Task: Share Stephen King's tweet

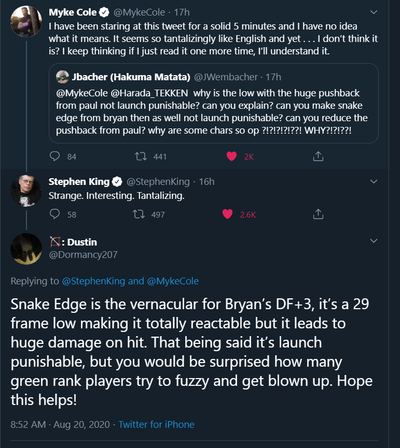Action: click(319, 214)
